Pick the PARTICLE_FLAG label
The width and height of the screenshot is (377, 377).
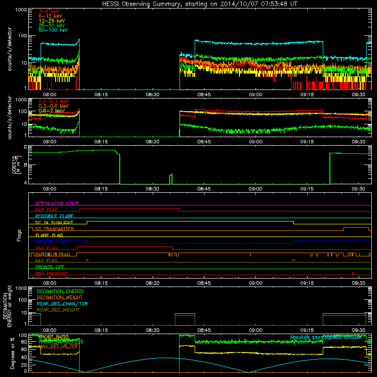[53, 254]
